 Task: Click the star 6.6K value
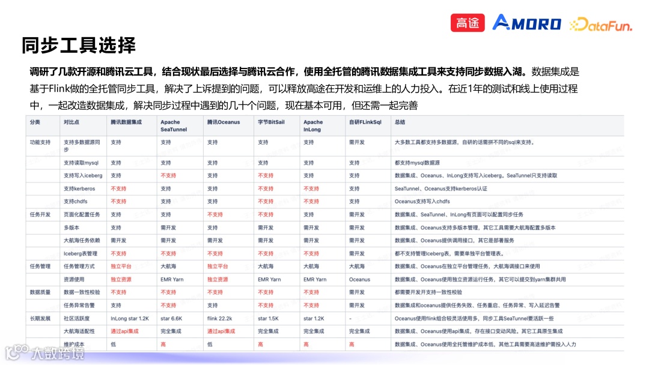tap(171, 318)
